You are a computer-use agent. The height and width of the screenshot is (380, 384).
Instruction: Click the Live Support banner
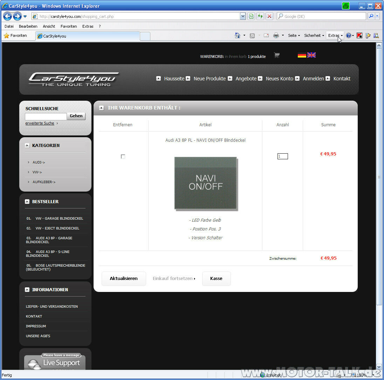point(55,361)
